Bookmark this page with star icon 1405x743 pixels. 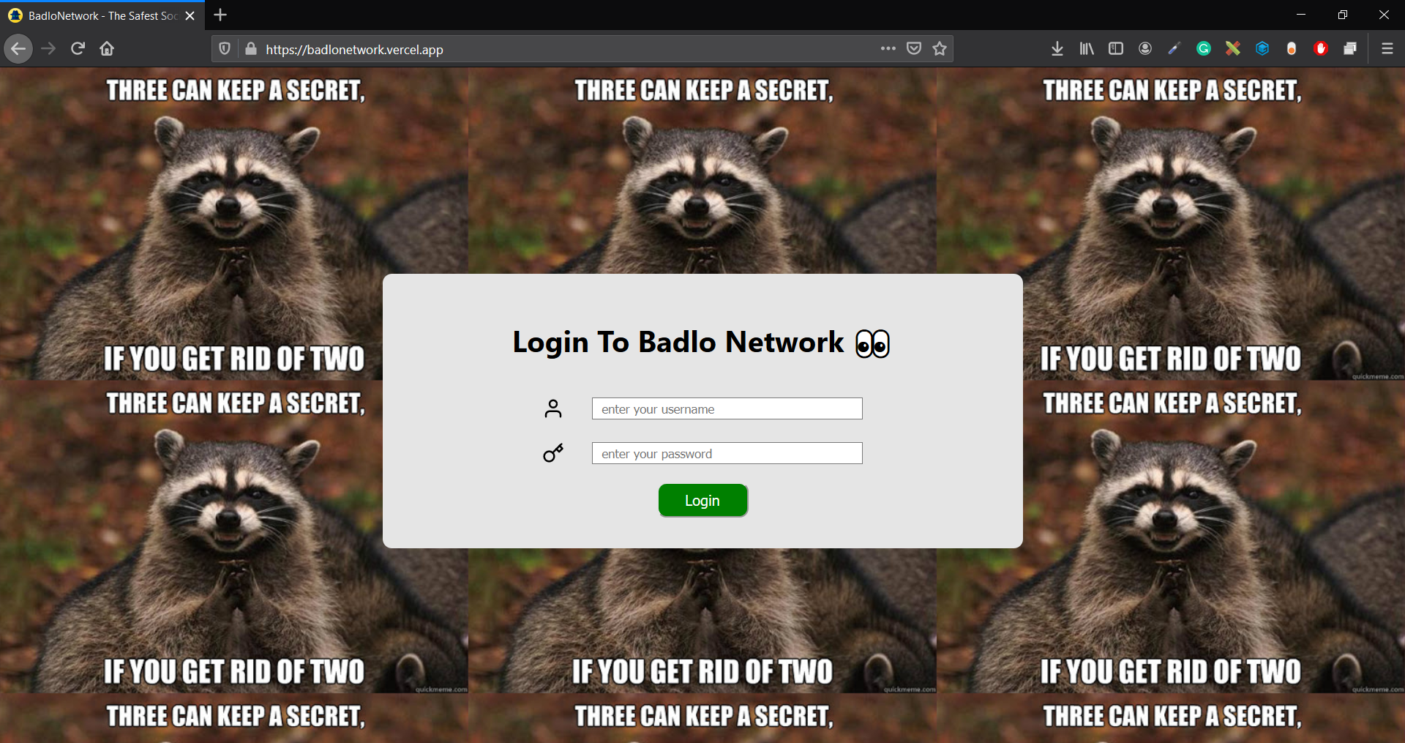[940, 49]
